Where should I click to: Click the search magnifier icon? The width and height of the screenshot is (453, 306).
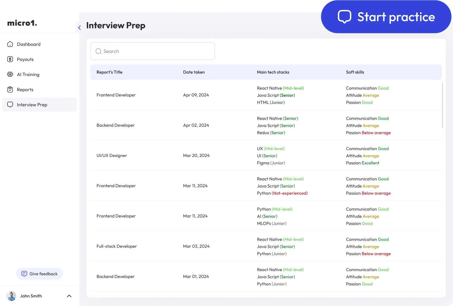[98, 51]
